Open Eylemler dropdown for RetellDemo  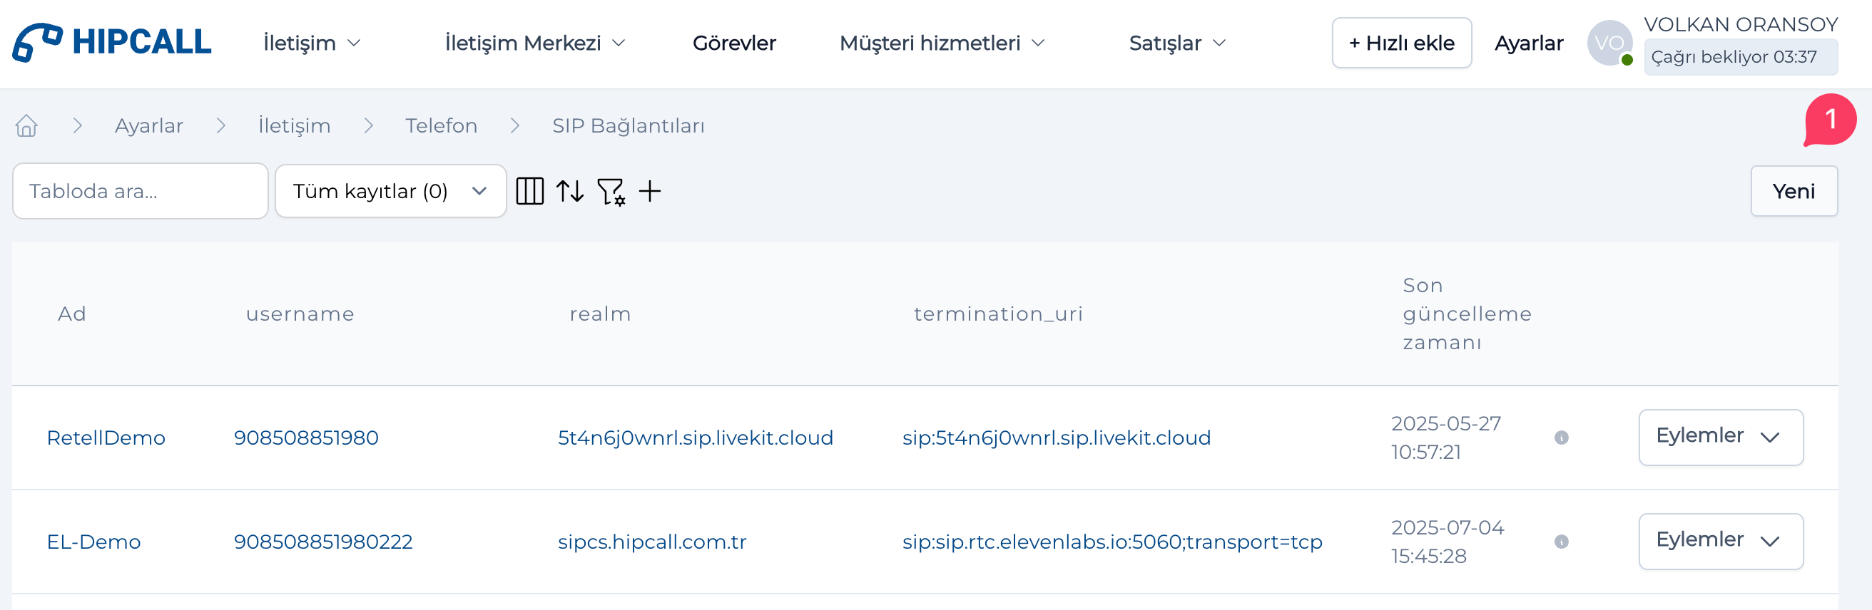(1720, 436)
